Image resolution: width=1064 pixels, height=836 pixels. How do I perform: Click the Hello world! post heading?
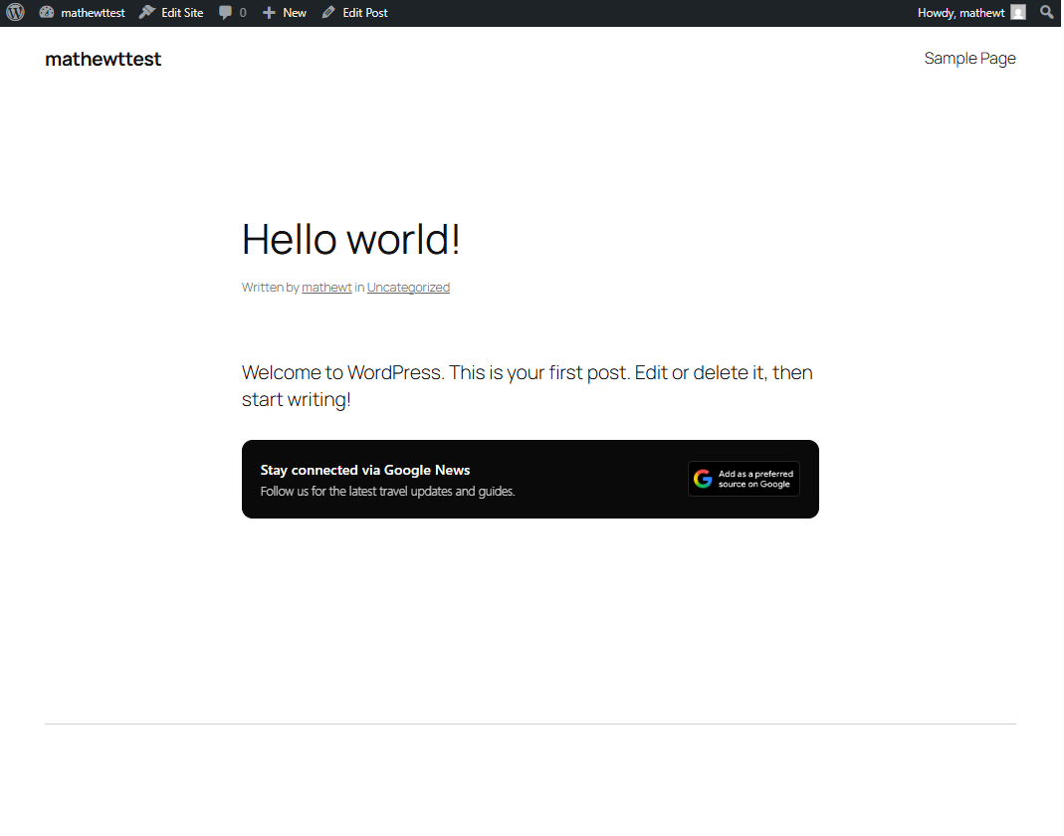(x=351, y=240)
